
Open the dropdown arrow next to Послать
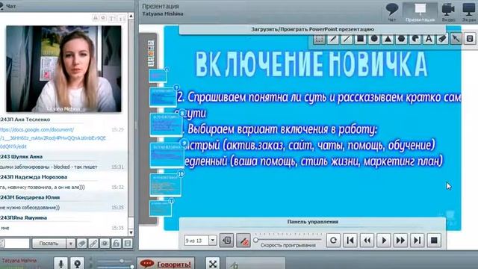[70, 244]
